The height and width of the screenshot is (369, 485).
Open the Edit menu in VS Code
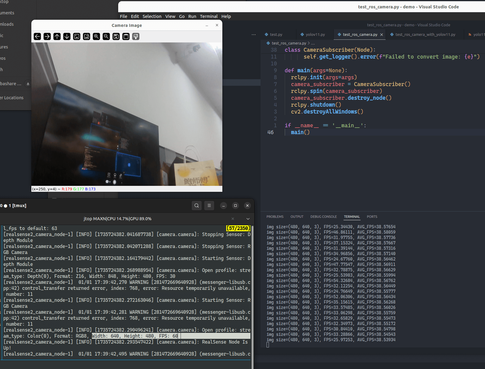(135, 16)
